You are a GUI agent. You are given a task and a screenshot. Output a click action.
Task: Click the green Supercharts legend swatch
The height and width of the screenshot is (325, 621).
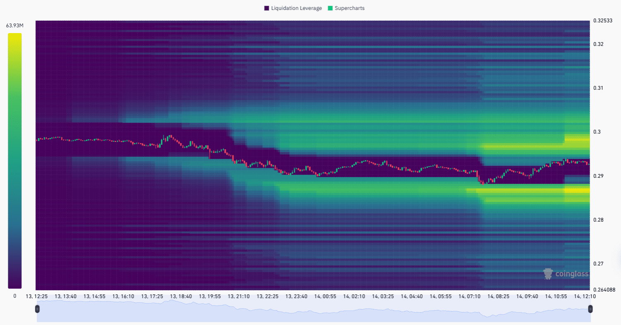pos(330,8)
